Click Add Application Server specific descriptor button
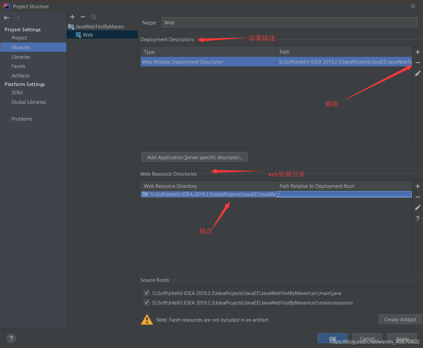This screenshot has width=423, height=348. [195, 157]
